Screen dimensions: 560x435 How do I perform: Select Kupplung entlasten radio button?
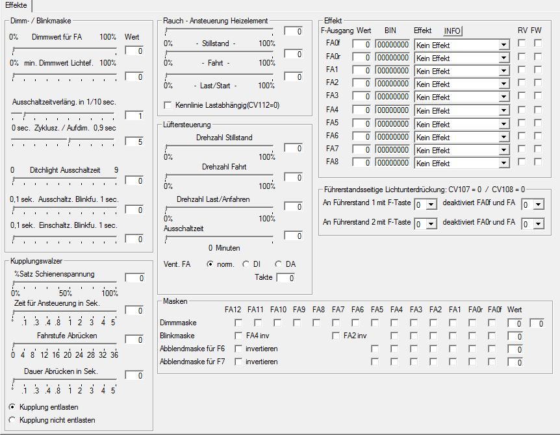pos(12,407)
